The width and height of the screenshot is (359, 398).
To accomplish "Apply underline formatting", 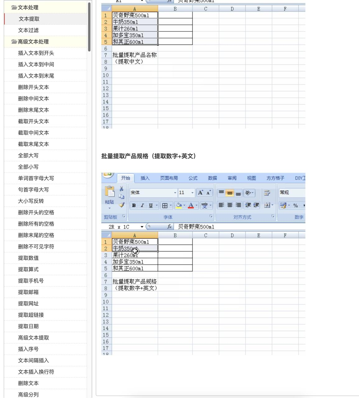I will pyautogui.click(x=150, y=206).
